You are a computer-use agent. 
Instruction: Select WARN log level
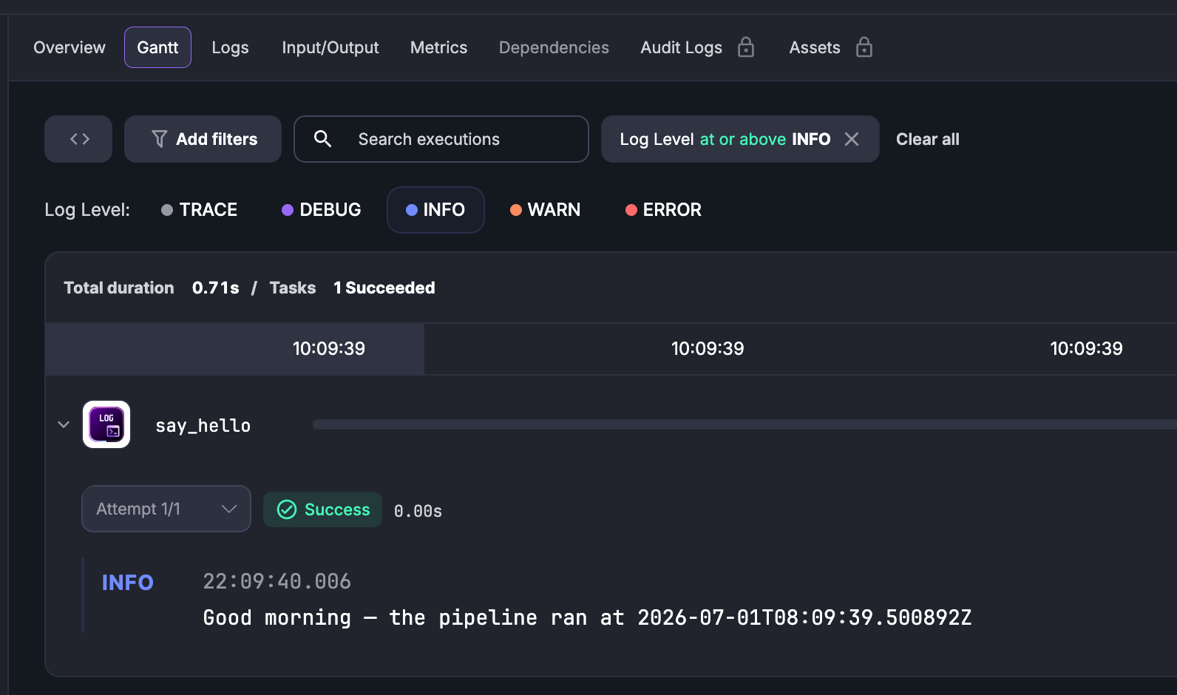coord(545,210)
